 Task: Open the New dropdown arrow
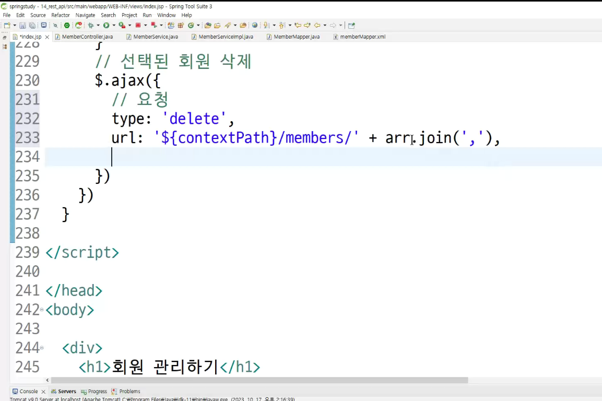pos(15,26)
